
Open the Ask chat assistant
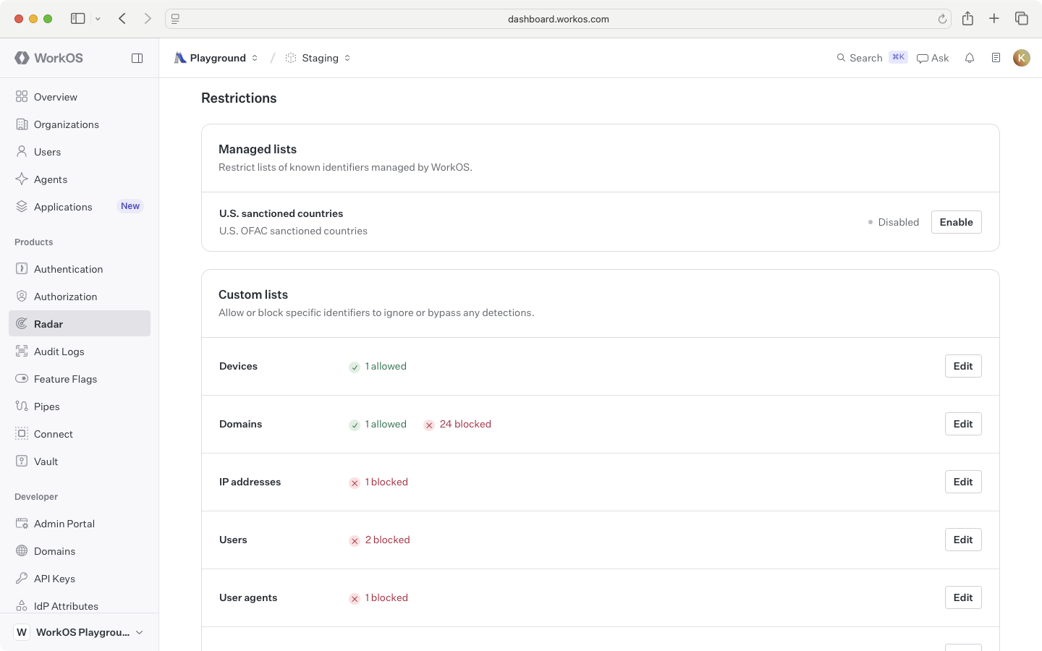(x=933, y=58)
